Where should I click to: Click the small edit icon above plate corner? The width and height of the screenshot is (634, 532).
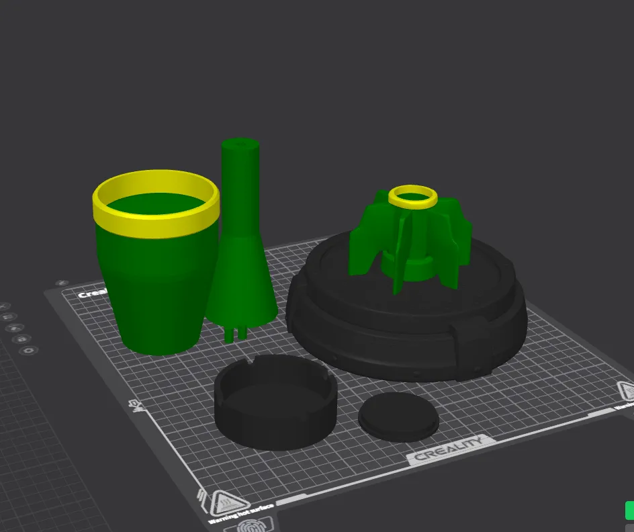62,283
